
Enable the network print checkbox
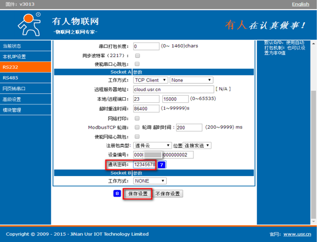(x=137, y=118)
